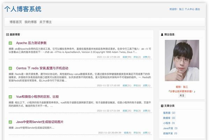Open the 服务器 (2) category
The height and width of the screenshot is (140, 209).
[169, 113]
